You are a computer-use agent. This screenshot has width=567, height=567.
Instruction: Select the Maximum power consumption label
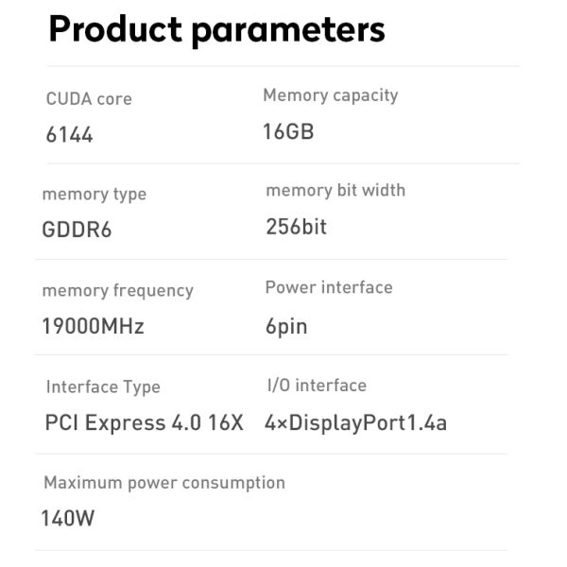click(164, 483)
